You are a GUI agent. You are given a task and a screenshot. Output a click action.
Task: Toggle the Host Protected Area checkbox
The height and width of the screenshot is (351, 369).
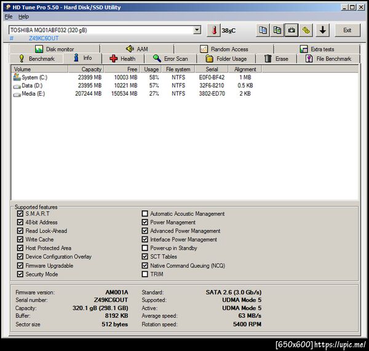[x=20, y=248]
